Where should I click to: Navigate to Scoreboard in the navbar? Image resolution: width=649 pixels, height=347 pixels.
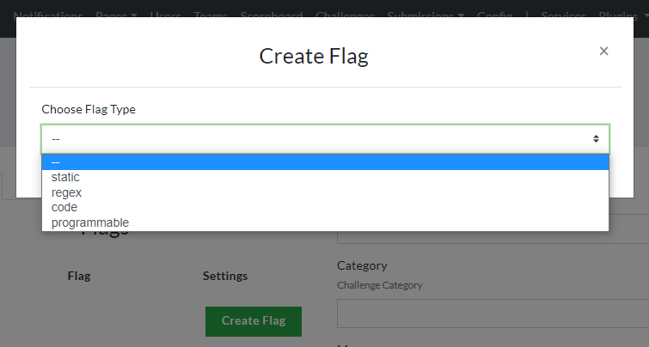point(271,16)
